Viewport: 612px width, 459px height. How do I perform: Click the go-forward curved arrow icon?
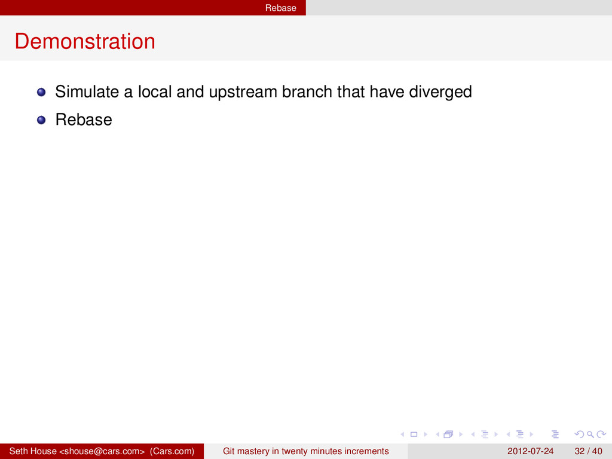[x=601, y=434]
